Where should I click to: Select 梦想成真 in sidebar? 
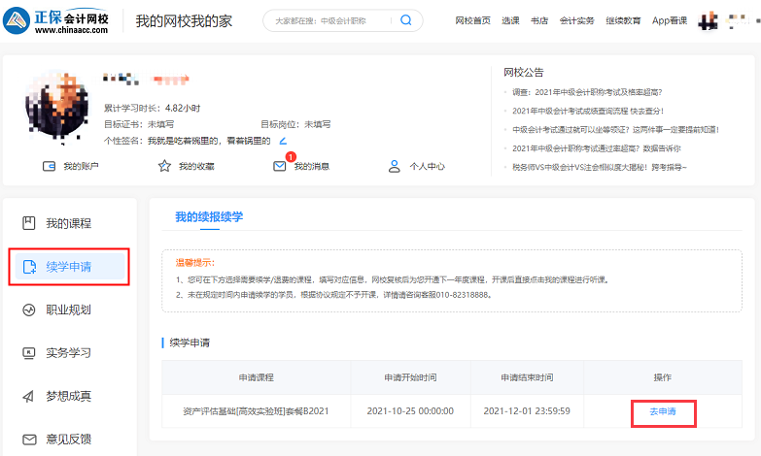tap(69, 396)
